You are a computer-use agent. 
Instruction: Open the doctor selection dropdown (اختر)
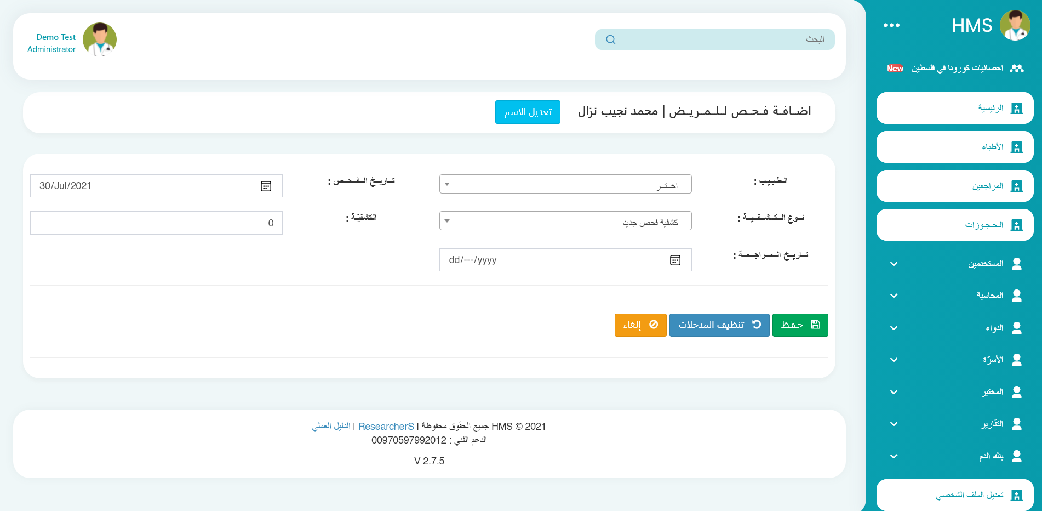pos(565,184)
